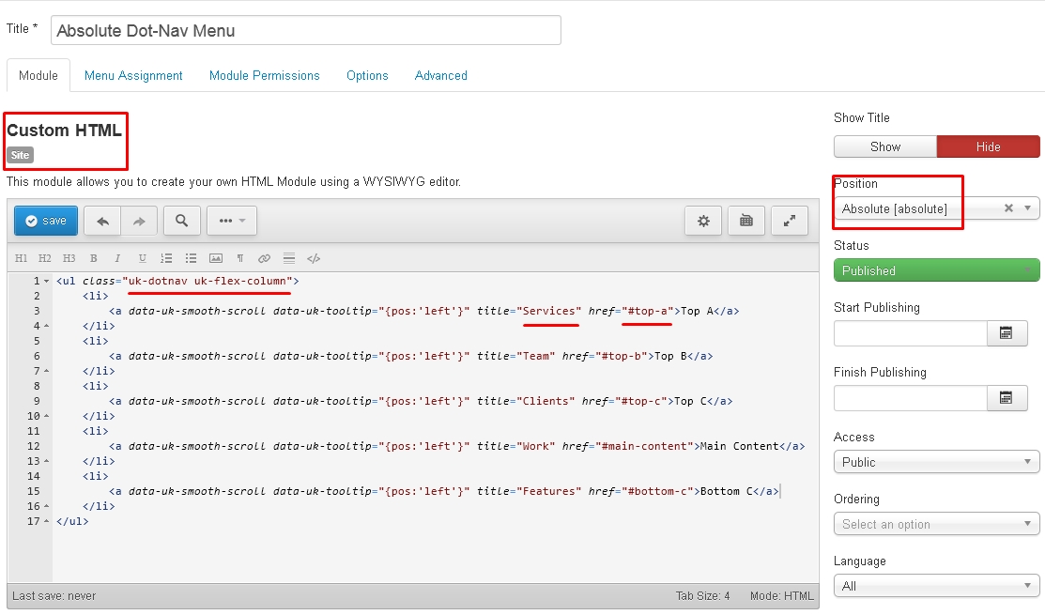The height and width of the screenshot is (615, 1045).
Task: Click the redo arrow in the editor toolbar
Action: pos(139,221)
